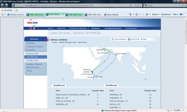Screen dimensions: 187x112
Task: Open the Beveiliging menu
Action: [x=166, y=14]
